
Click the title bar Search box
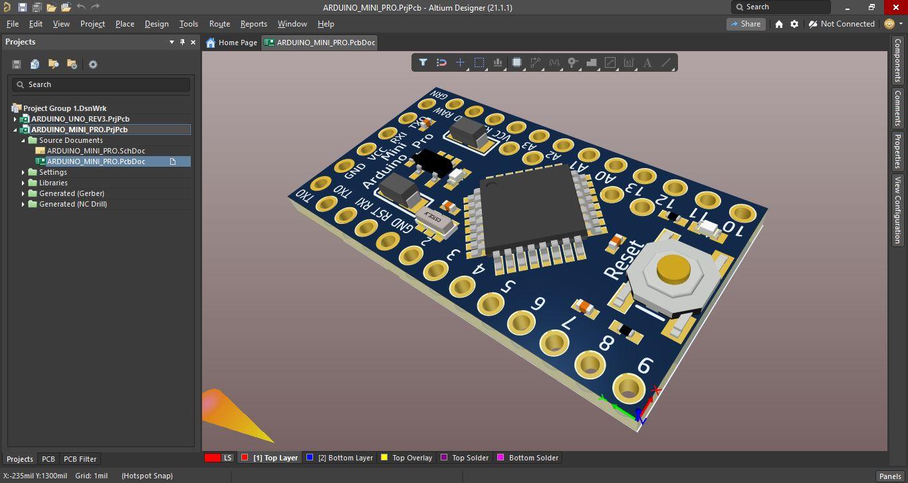pos(781,7)
